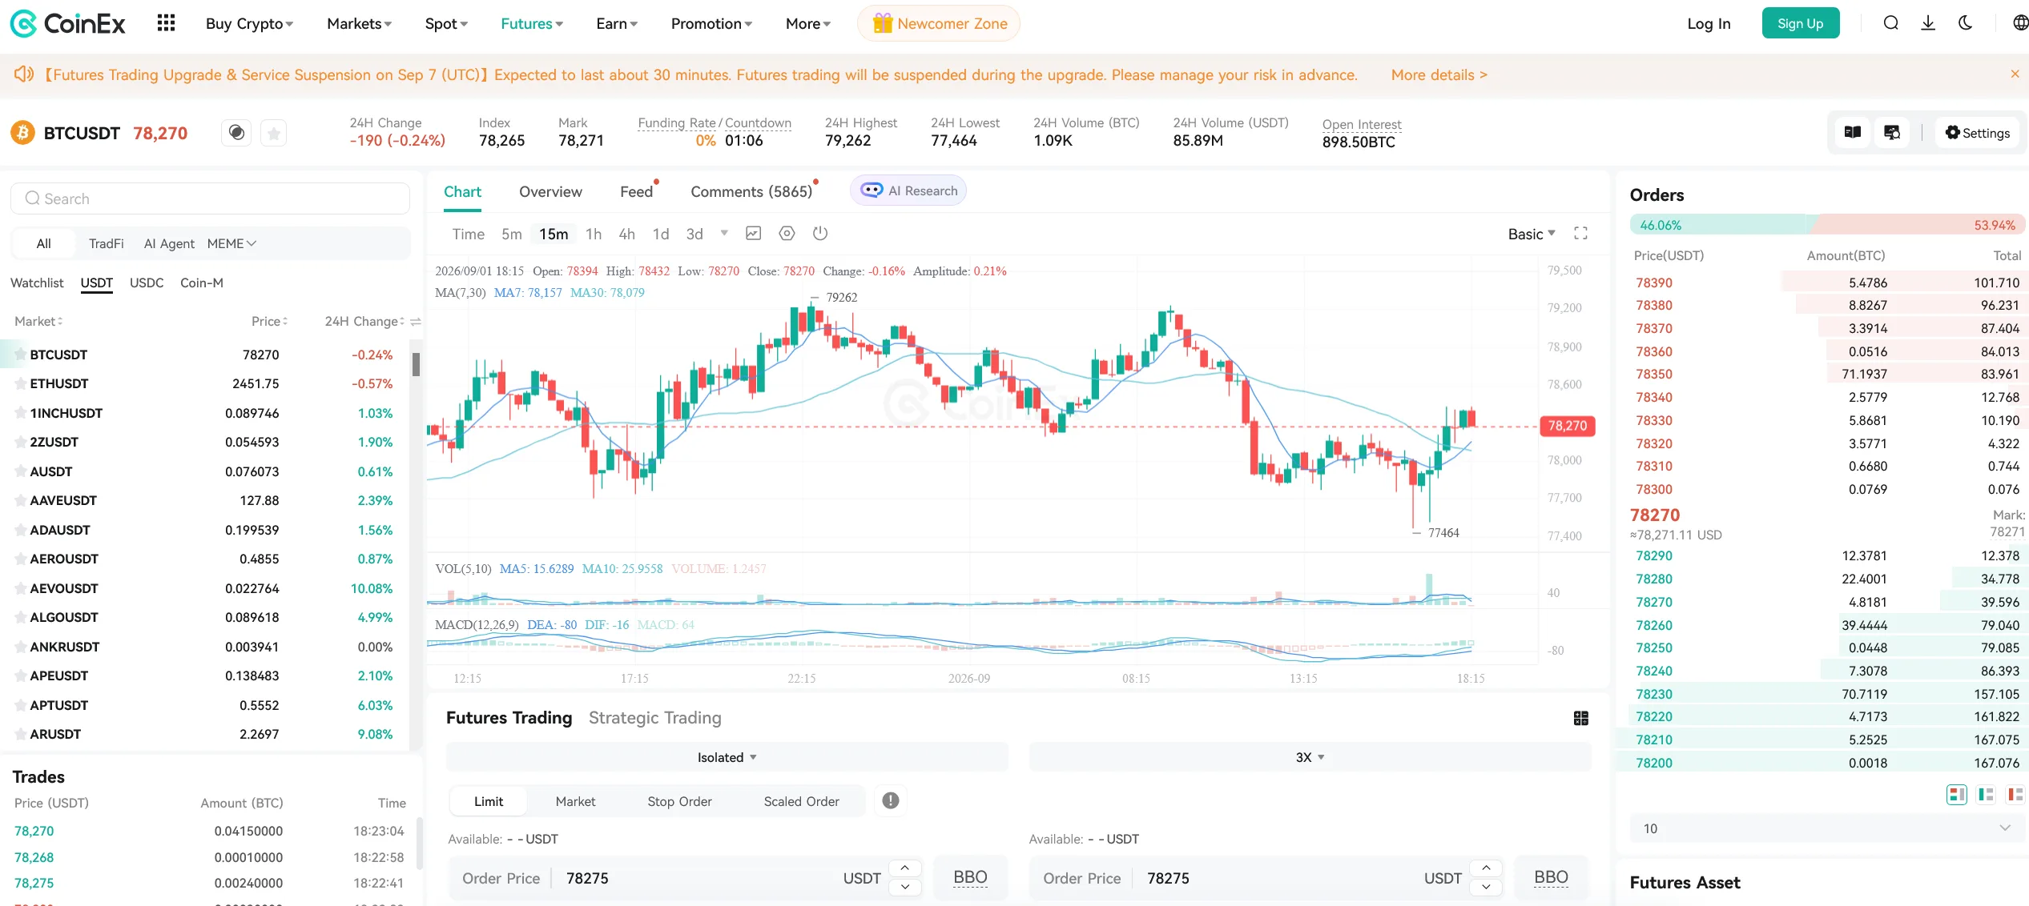Expand chart to fullscreen
Screen dimensions: 2029x906
1580,234
